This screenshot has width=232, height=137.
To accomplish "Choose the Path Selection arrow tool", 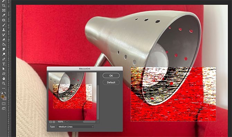I will [x=4, y=69].
